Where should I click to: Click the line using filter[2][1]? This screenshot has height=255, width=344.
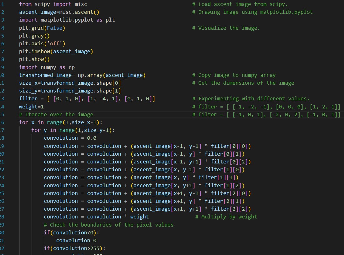[x=144, y=201]
